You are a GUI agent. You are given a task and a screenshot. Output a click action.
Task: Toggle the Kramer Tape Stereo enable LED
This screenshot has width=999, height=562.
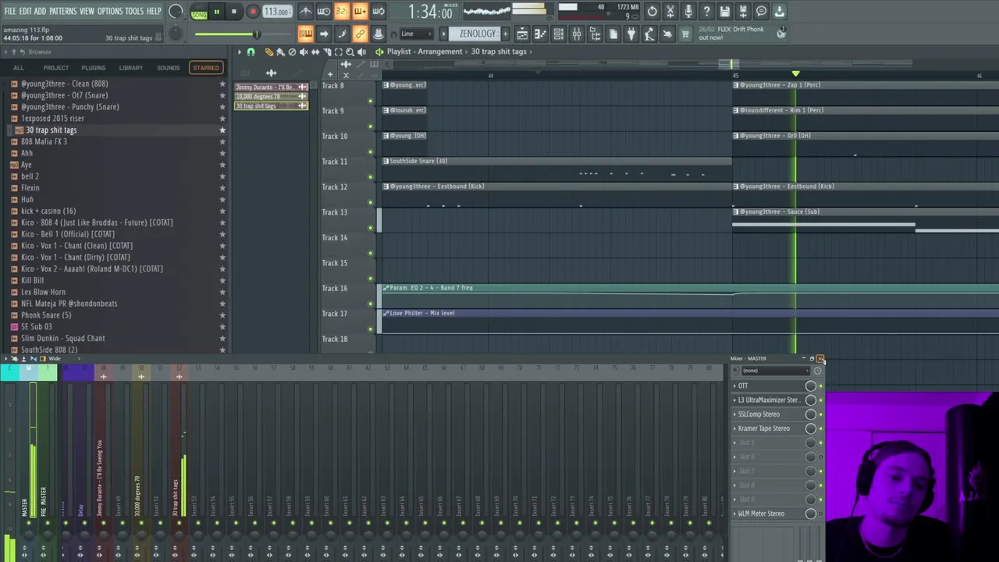(x=820, y=429)
